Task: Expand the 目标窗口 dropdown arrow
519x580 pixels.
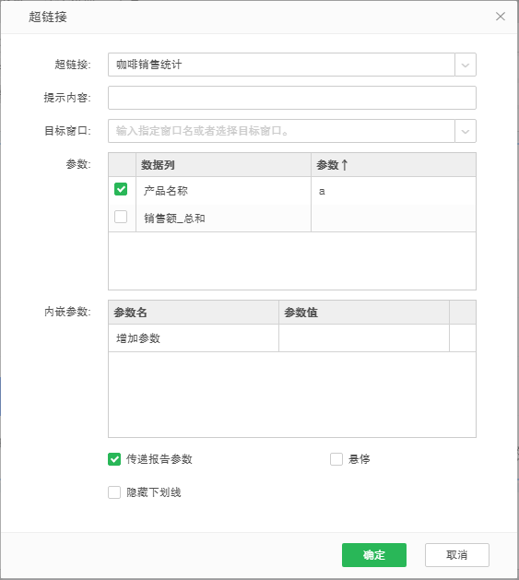Action: 466,131
